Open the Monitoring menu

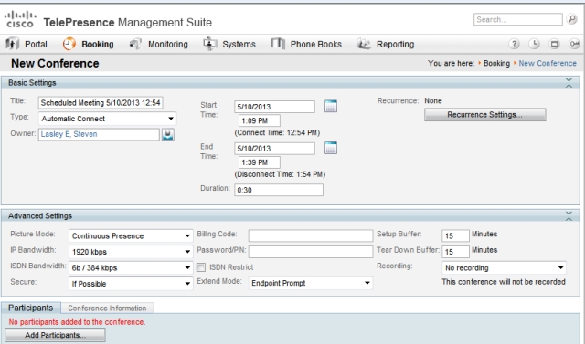[x=168, y=45]
